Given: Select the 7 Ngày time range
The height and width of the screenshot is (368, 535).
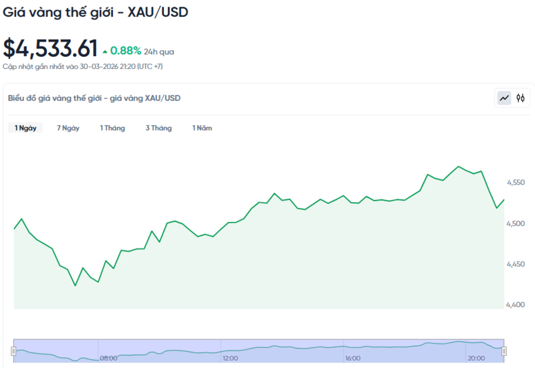Looking at the screenshot, I should pos(68,128).
